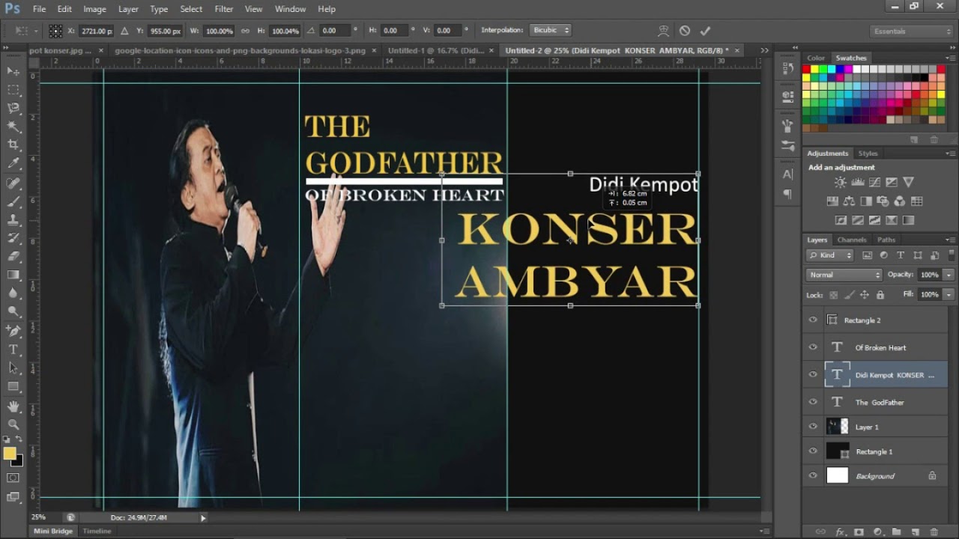Hide the Rectangle 2 layer
959x539 pixels.
pos(813,320)
